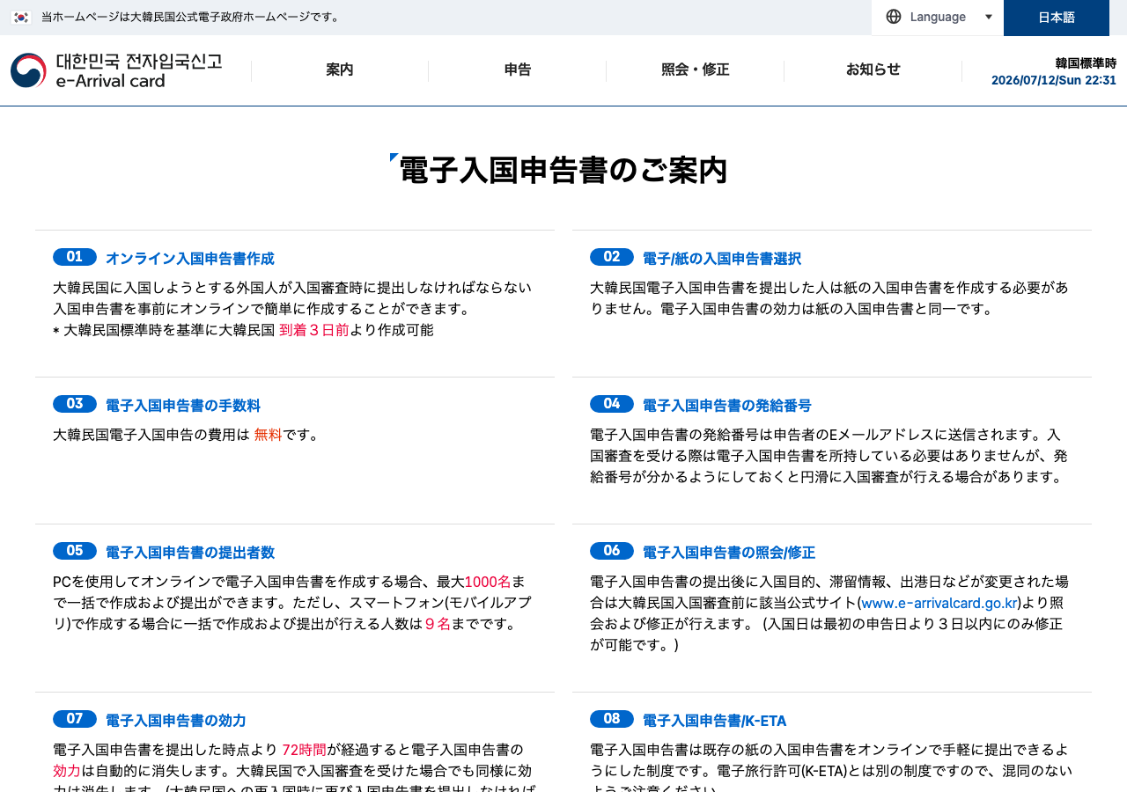Click the 05 number badge
1127x792 pixels.
tap(75, 551)
